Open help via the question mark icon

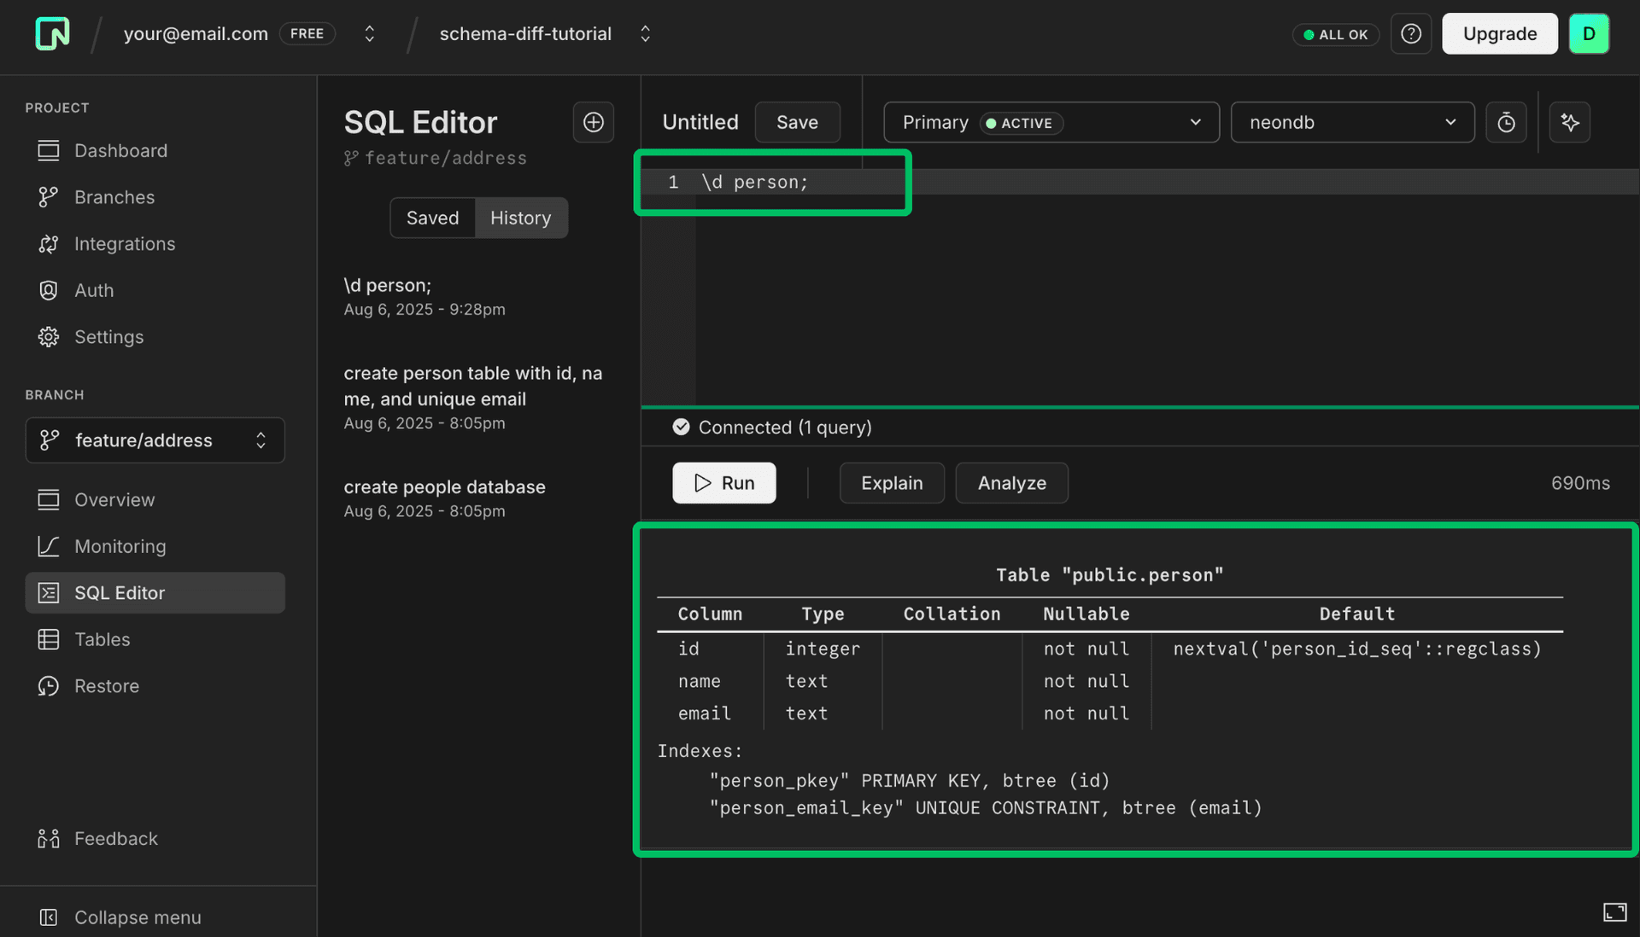pyautogui.click(x=1410, y=33)
